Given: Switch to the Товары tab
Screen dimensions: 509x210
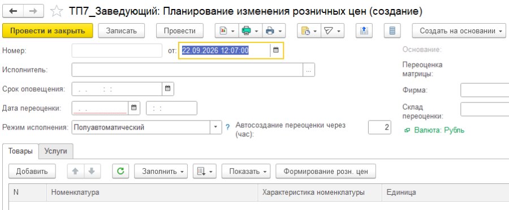Looking at the screenshot, I should coord(20,151).
